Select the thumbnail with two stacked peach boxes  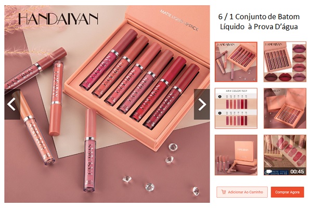pyautogui.click(x=285, y=108)
